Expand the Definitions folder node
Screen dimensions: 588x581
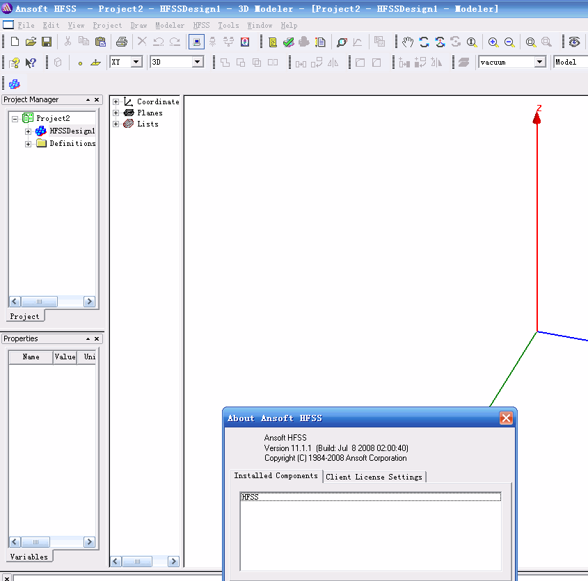28,144
